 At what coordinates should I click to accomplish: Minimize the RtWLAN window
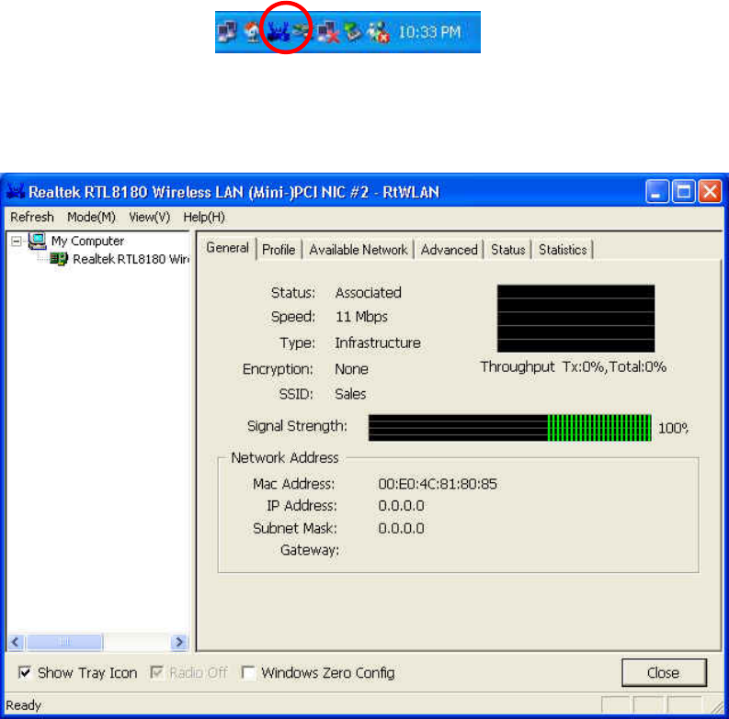657,191
